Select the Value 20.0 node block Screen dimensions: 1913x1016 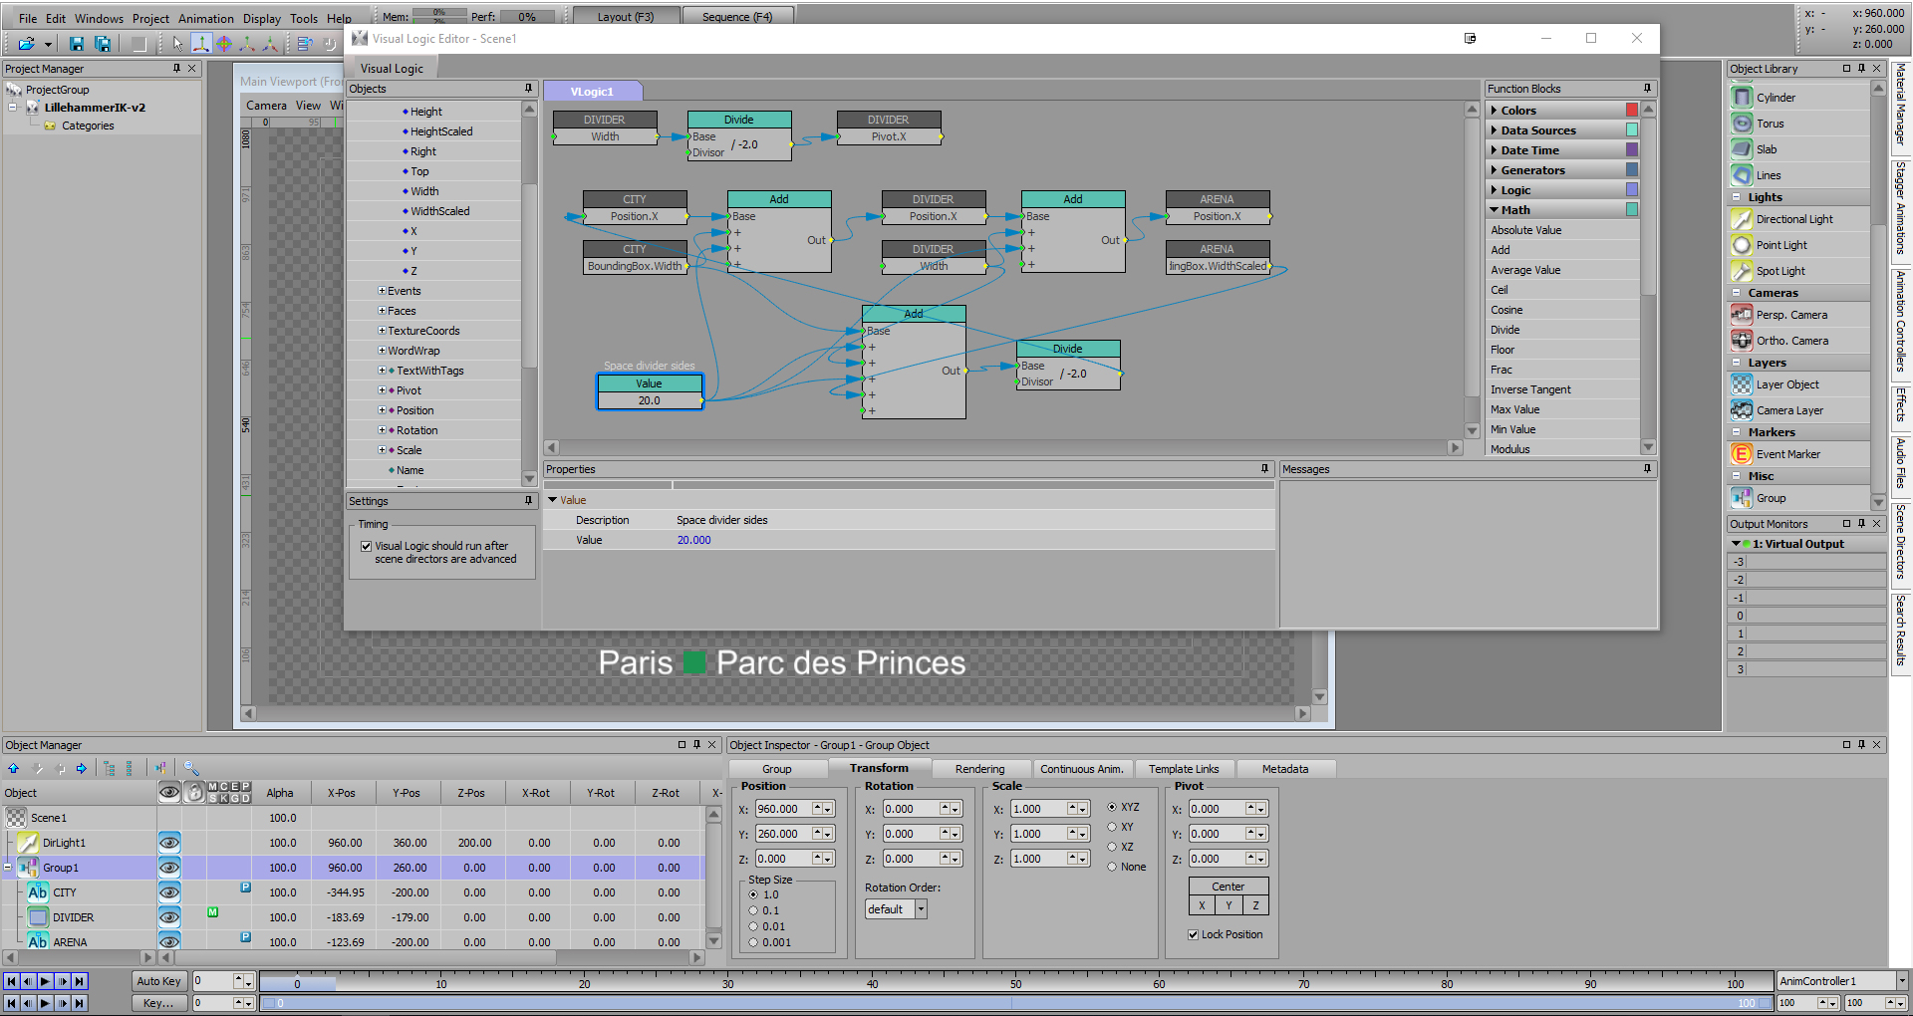click(650, 391)
